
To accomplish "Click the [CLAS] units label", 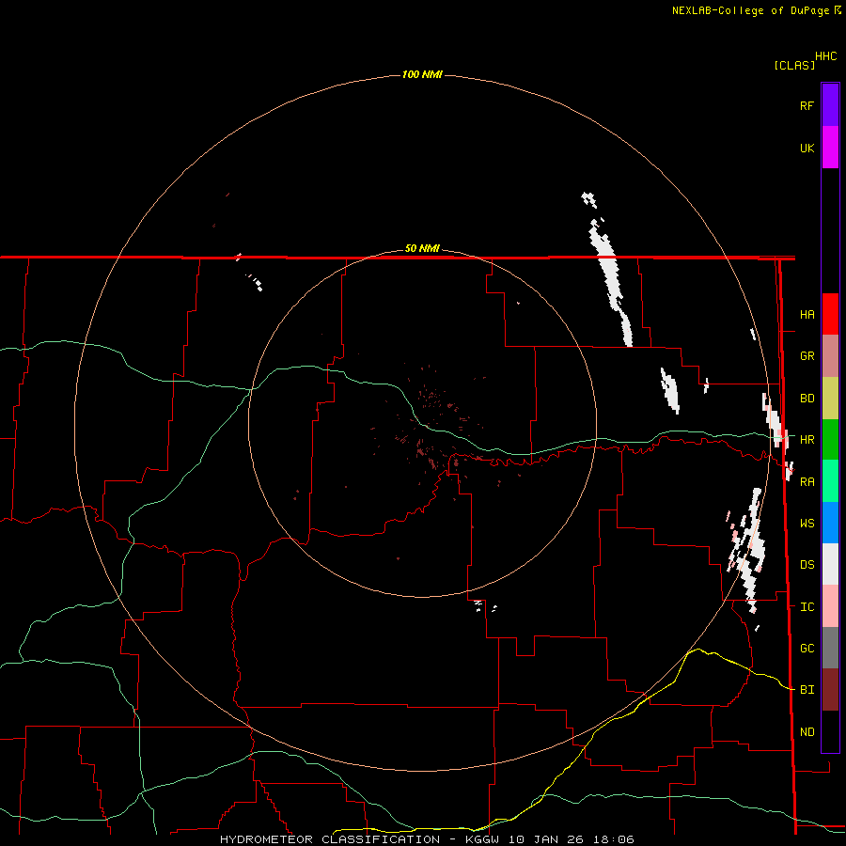I will [794, 65].
